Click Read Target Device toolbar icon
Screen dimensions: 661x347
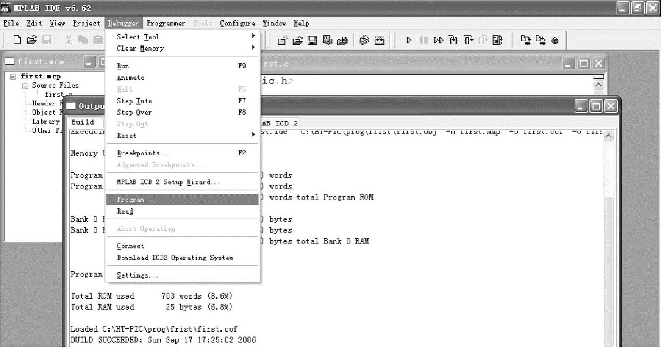[540, 40]
